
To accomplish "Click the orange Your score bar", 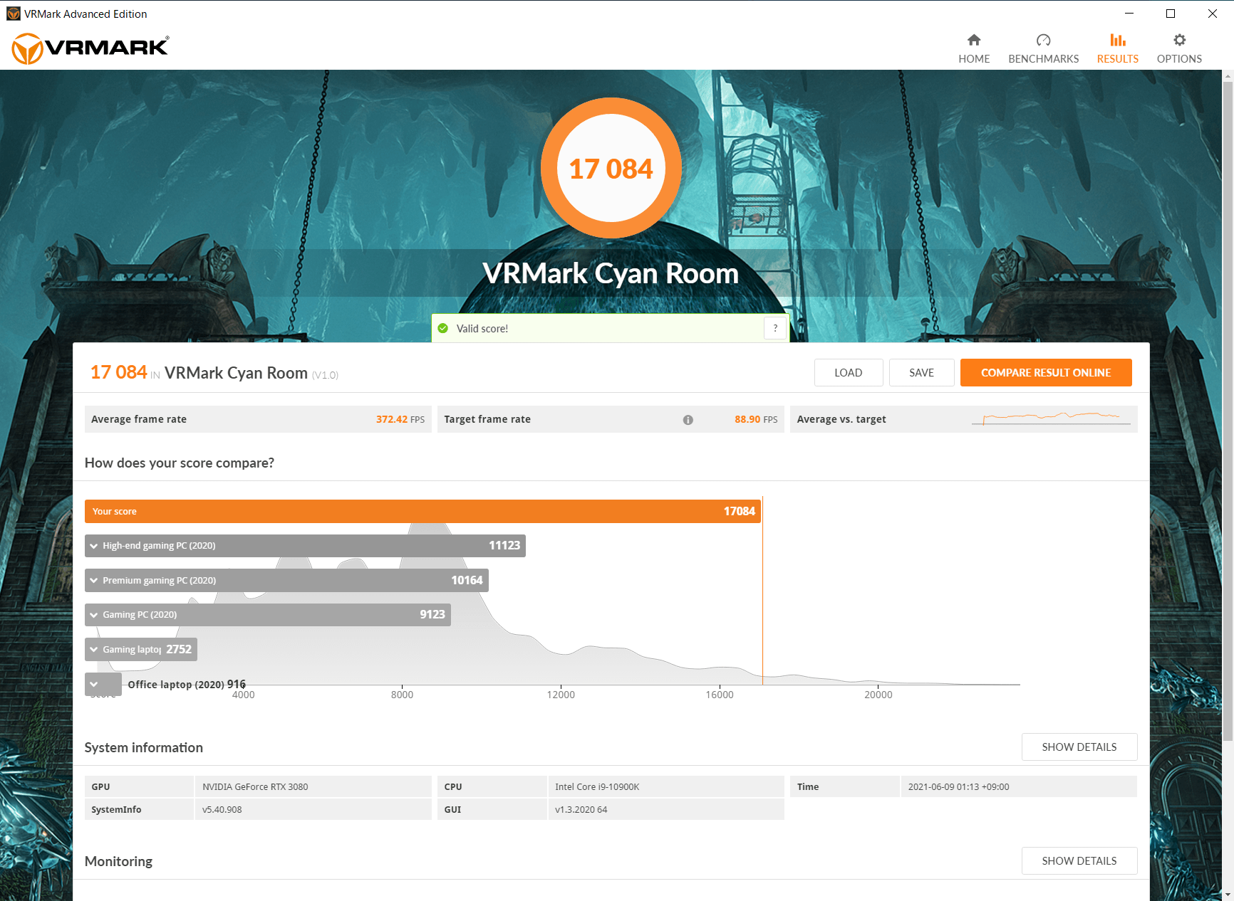I will 423,512.
